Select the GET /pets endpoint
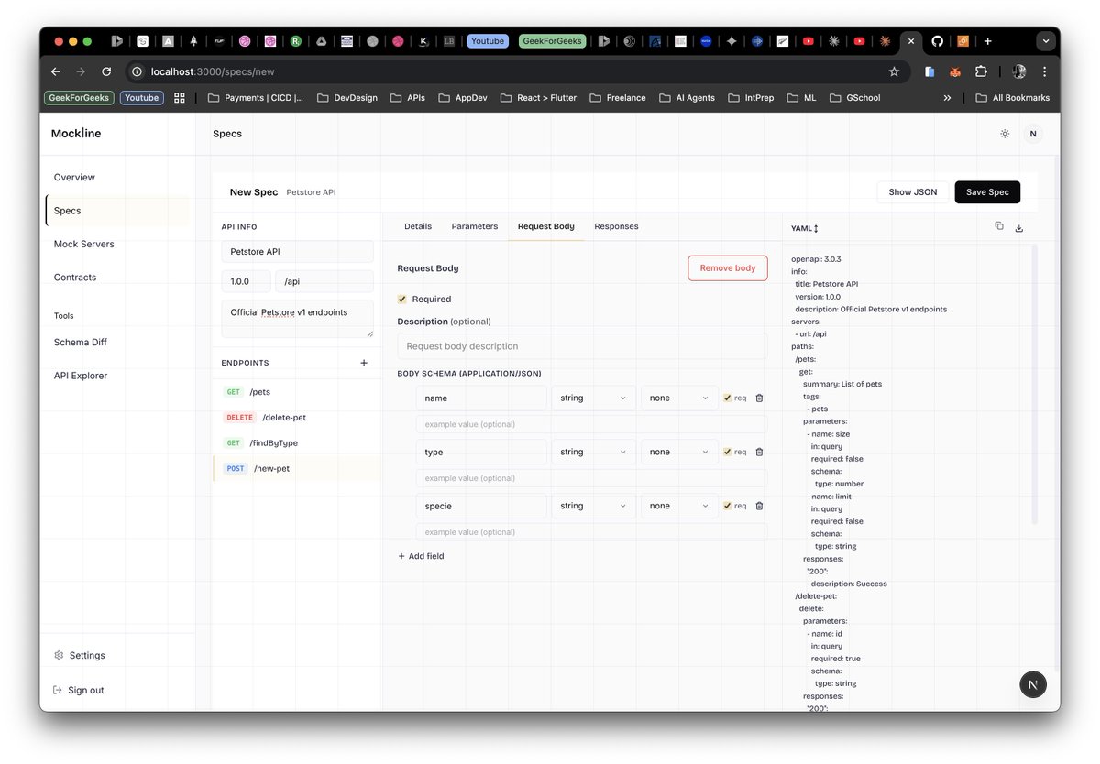This screenshot has width=1100, height=764. (x=297, y=392)
